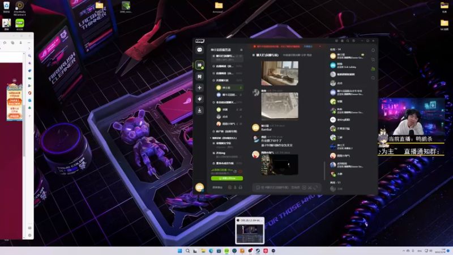
Task: Open the grayscale image thumbnail in chat
Action: 280,106
